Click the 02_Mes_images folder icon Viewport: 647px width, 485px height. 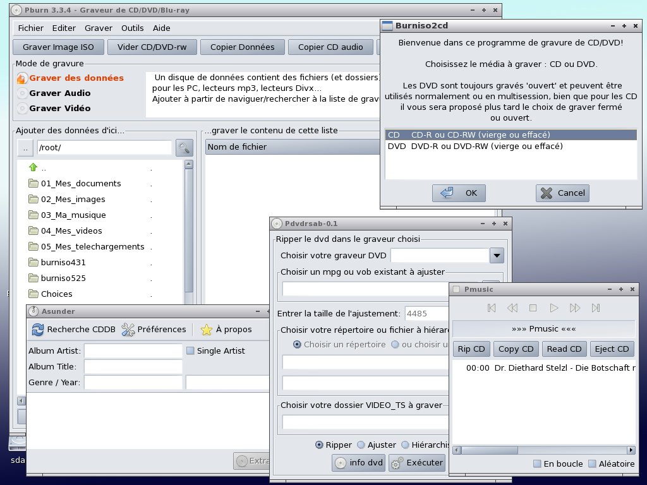point(33,199)
